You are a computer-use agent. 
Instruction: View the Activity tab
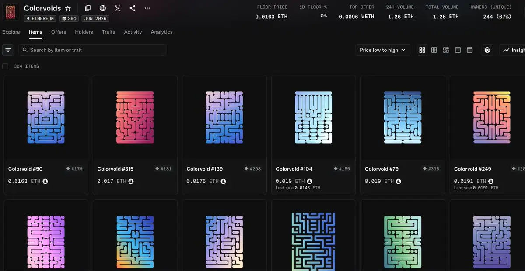(x=133, y=32)
